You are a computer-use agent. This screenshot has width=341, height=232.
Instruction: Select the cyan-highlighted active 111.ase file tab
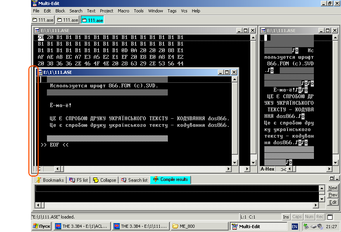pyautogui.click(x=93, y=20)
